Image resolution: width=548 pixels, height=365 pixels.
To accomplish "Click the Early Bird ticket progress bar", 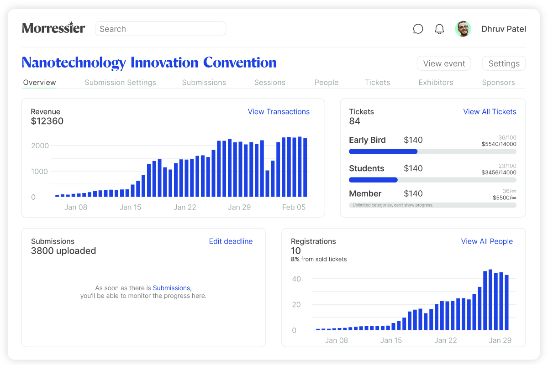I will pyautogui.click(x=432, y=151).
